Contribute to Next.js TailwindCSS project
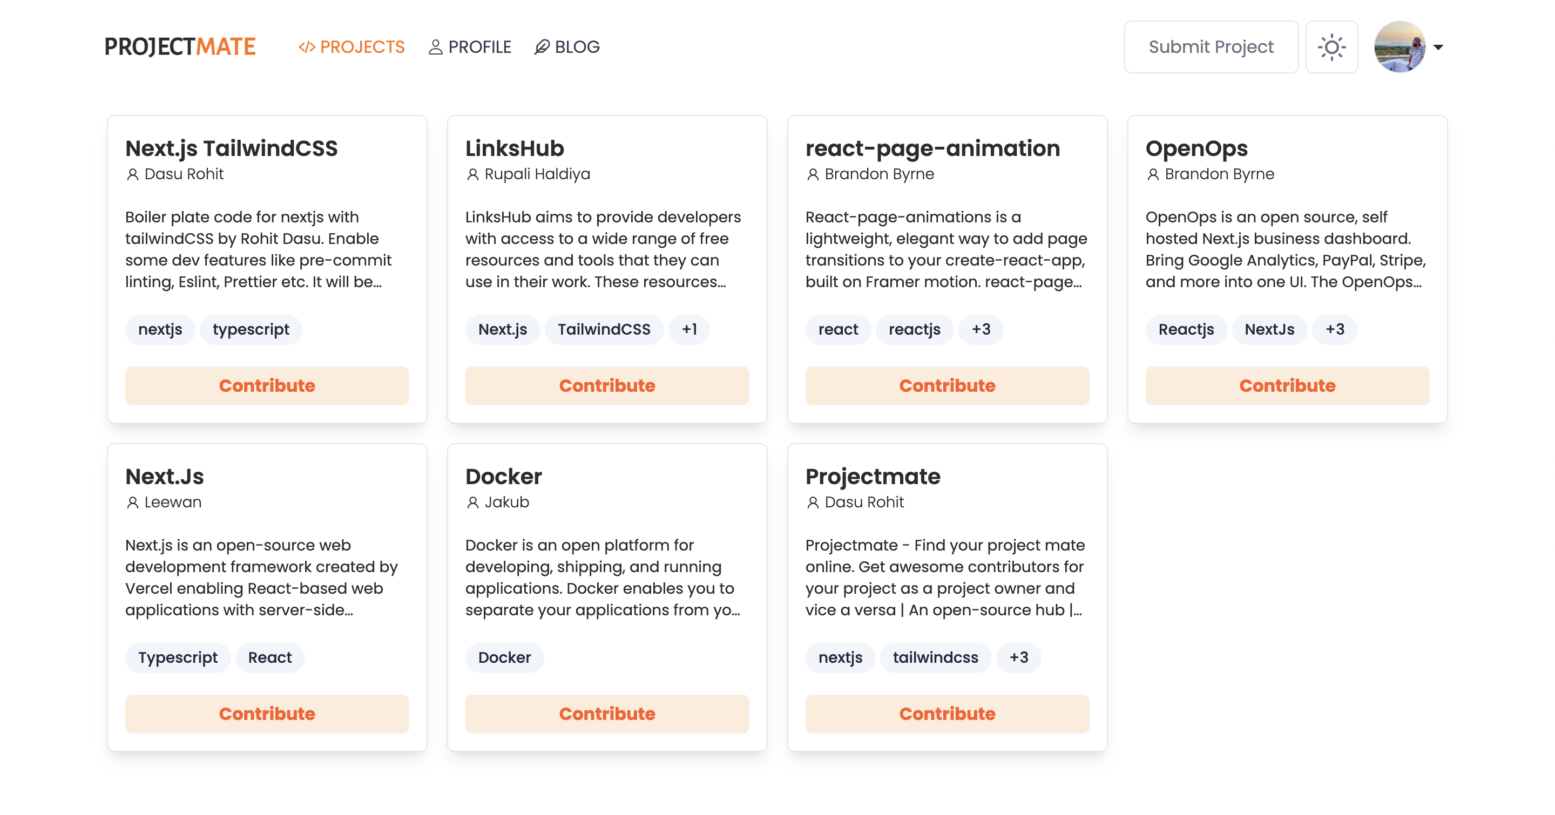The width and height of the screenshot is (1555, 815). [x=267, y=385]
